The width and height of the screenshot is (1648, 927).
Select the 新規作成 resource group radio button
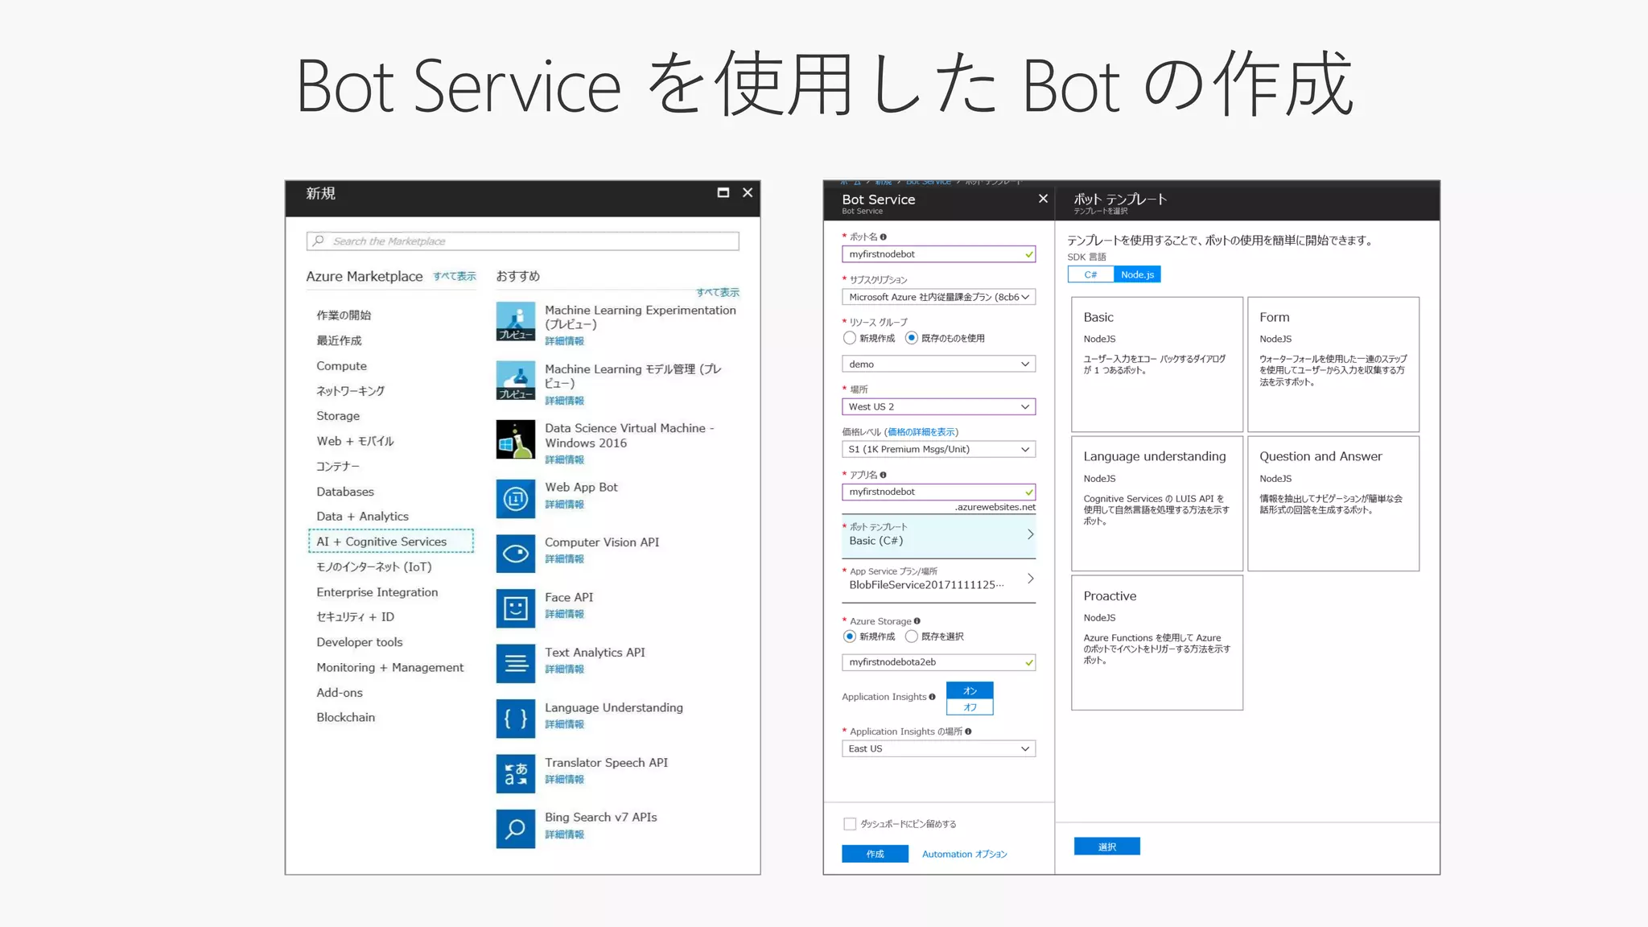850,338
